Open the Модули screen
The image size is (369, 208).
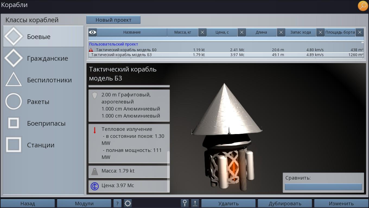click(x=84, y=203)
